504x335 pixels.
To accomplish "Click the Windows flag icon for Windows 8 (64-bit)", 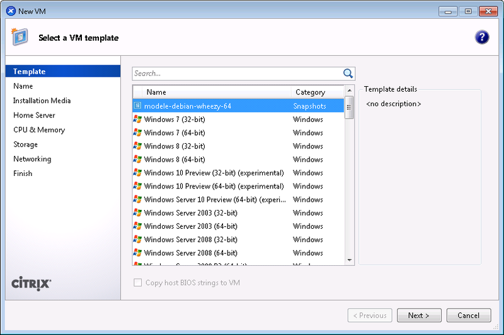I will tap(137, 159).
